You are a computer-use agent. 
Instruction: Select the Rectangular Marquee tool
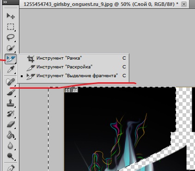(11, 27)
